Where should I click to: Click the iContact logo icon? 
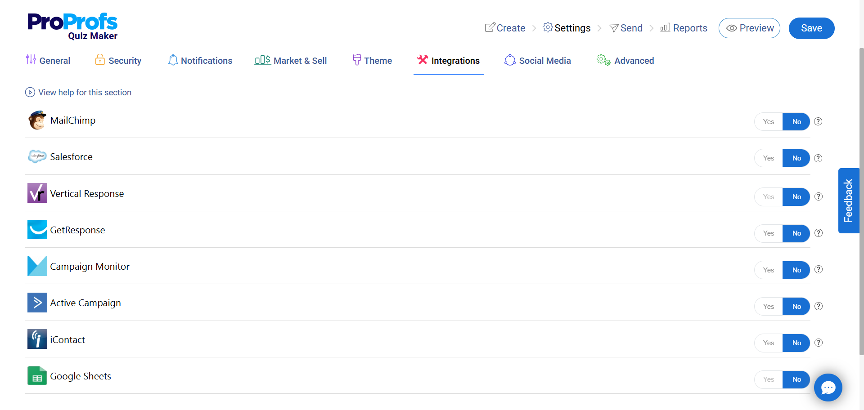tap(37, 339)
